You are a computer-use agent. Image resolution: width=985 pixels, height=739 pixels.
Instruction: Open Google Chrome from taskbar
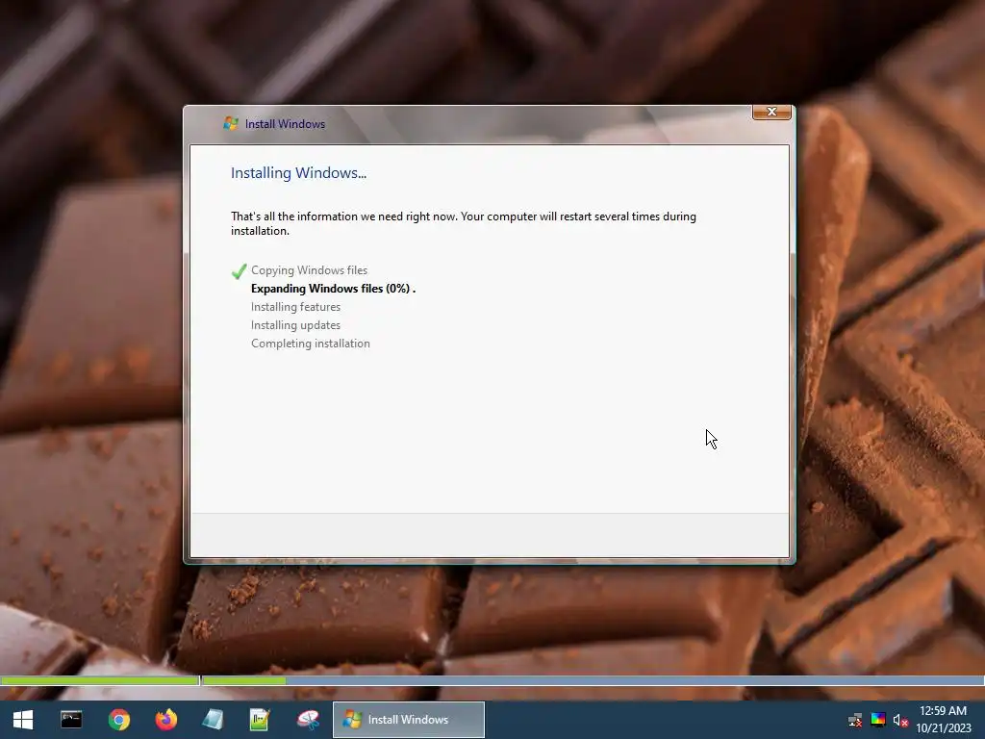click(x=118, y=720)
